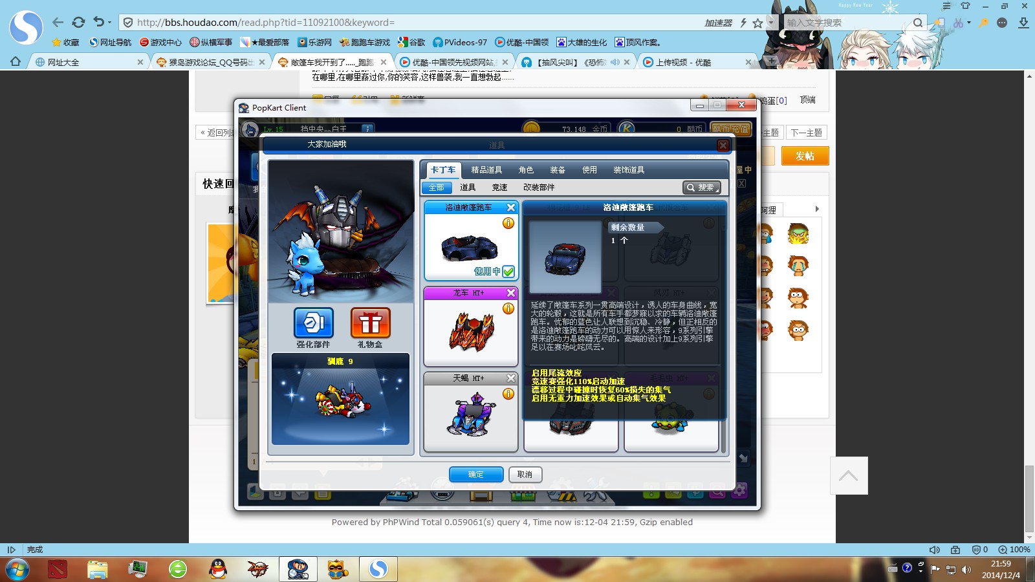Click the 搜索 search button in item window

click(x=701, y=188)
